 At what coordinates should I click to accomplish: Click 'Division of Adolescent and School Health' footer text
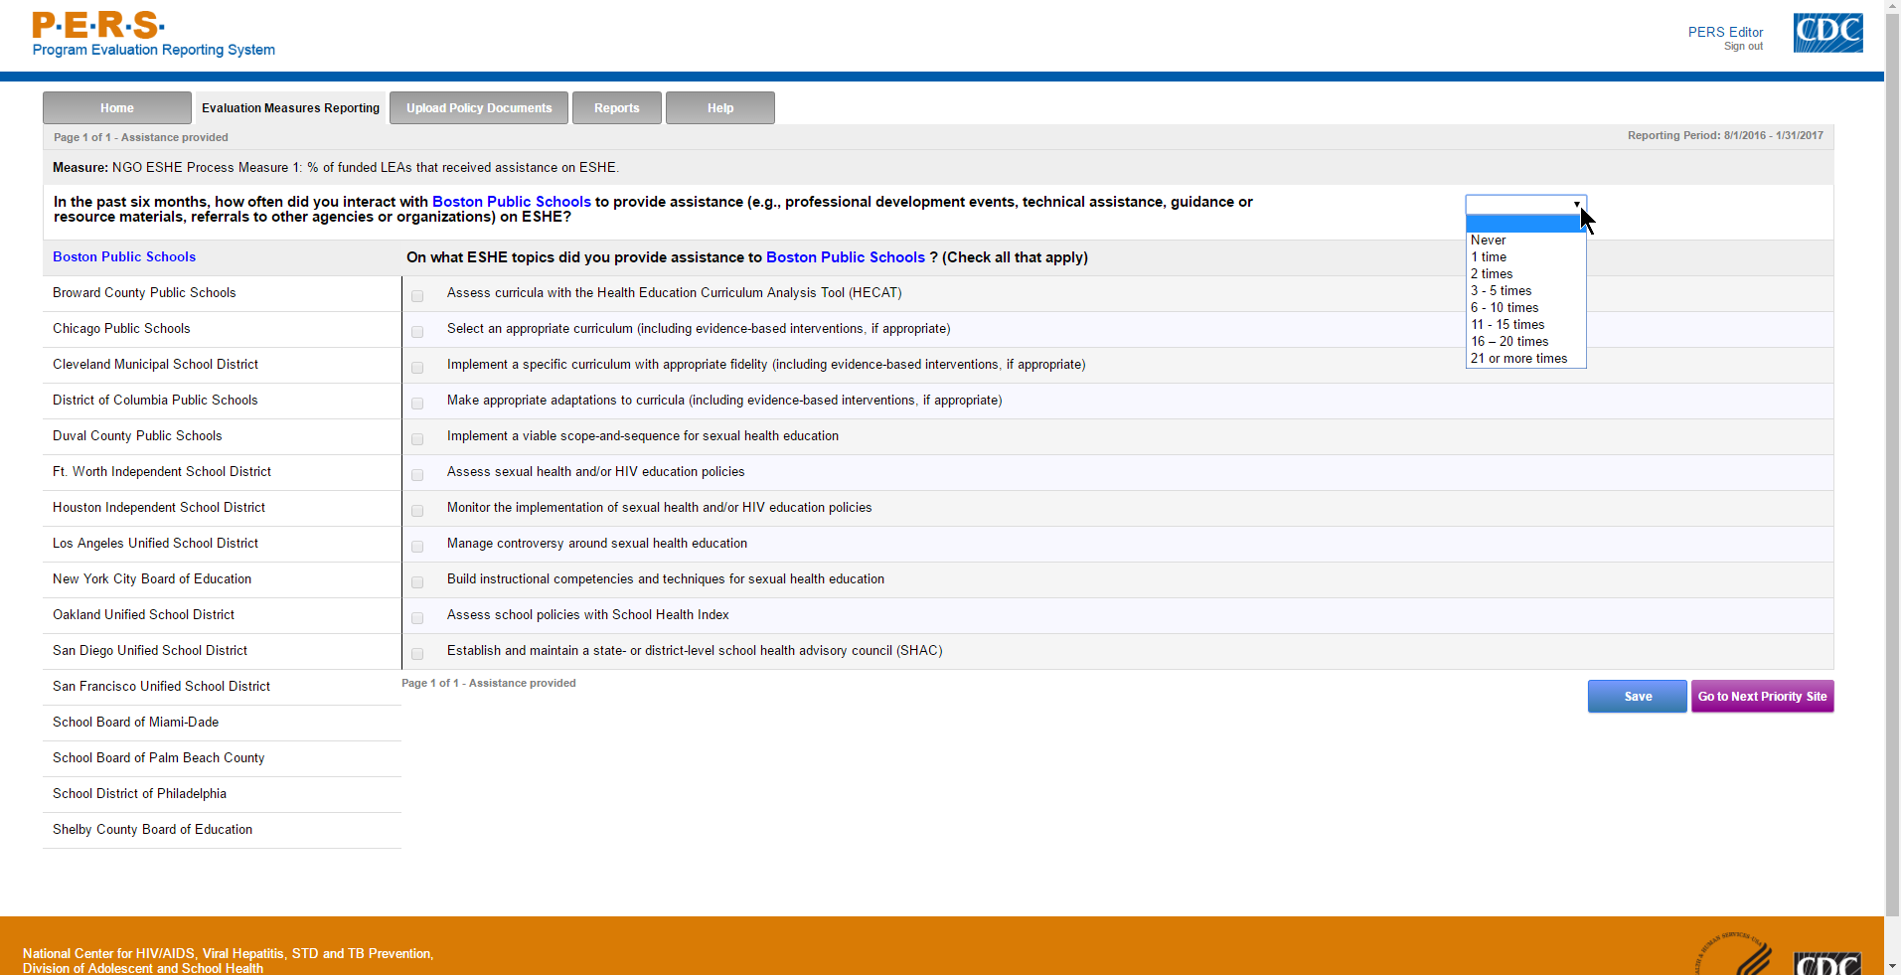point(143,968)
